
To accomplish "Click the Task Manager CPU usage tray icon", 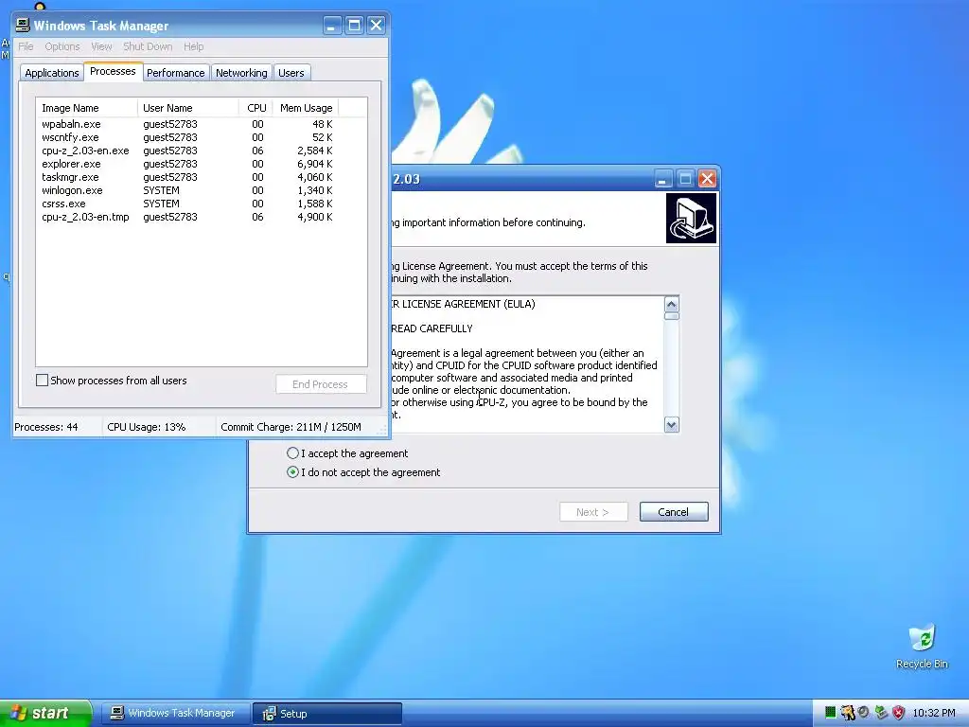I will [x=831, y=713].
